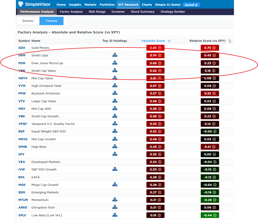
Task: Click holdings icon in Buyback Achievers row
Action: 115,93
